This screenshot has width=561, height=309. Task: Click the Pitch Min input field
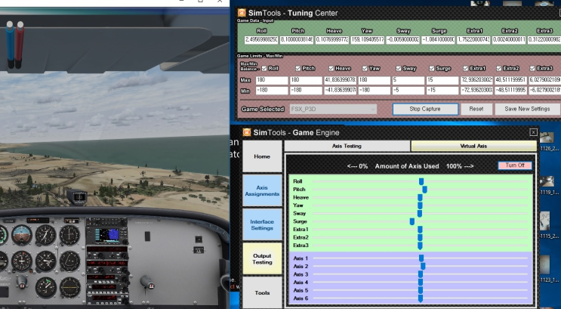point(306,91)
